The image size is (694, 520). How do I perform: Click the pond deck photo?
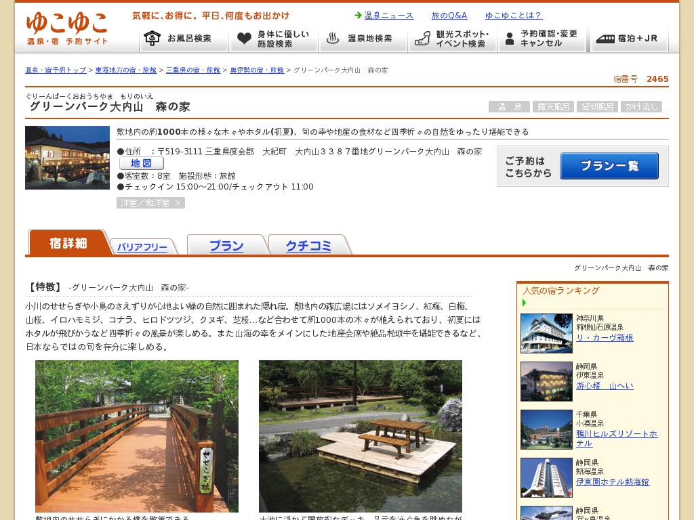tap(361, 437)
